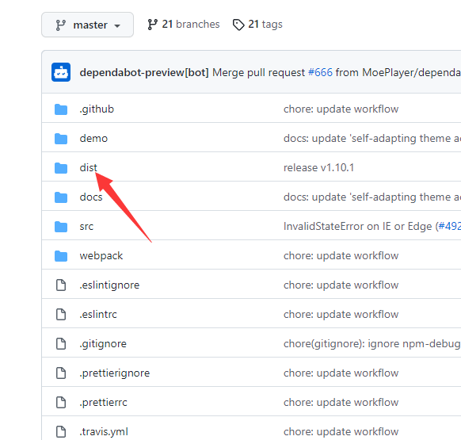Open .prettierrc row 'chore: update workflow' commit
The height and width of the screenshot is (440, 461).
[341, 402]
